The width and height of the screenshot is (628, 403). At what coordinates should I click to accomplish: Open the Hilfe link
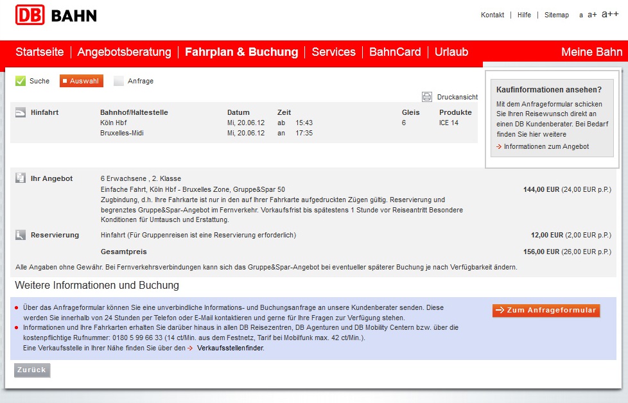(524, 15)
